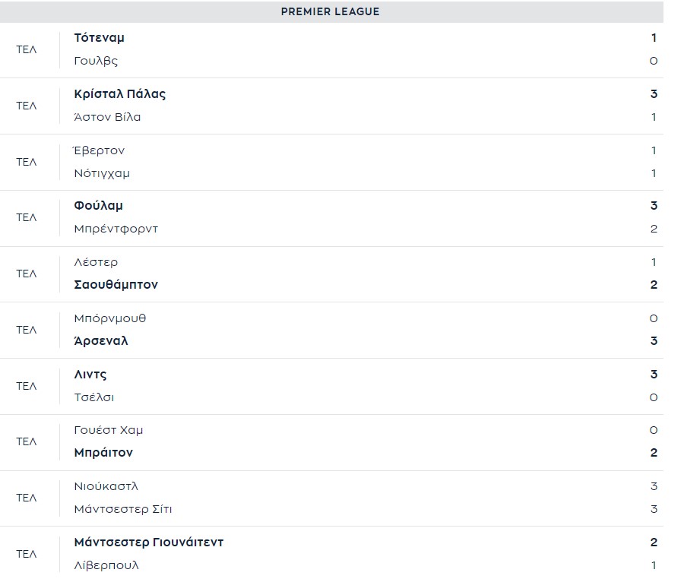Click ΤΕΛ status of Λίβερπουλ match

[27, 554]
